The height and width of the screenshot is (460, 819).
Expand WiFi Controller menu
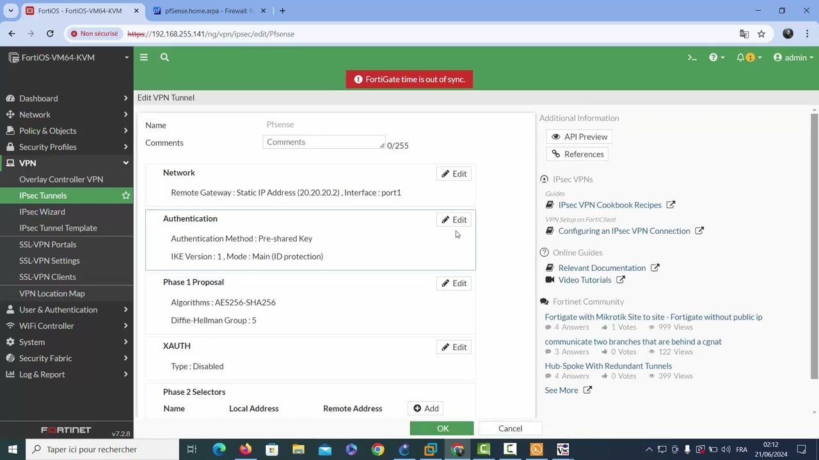click(x=67, y=326)
